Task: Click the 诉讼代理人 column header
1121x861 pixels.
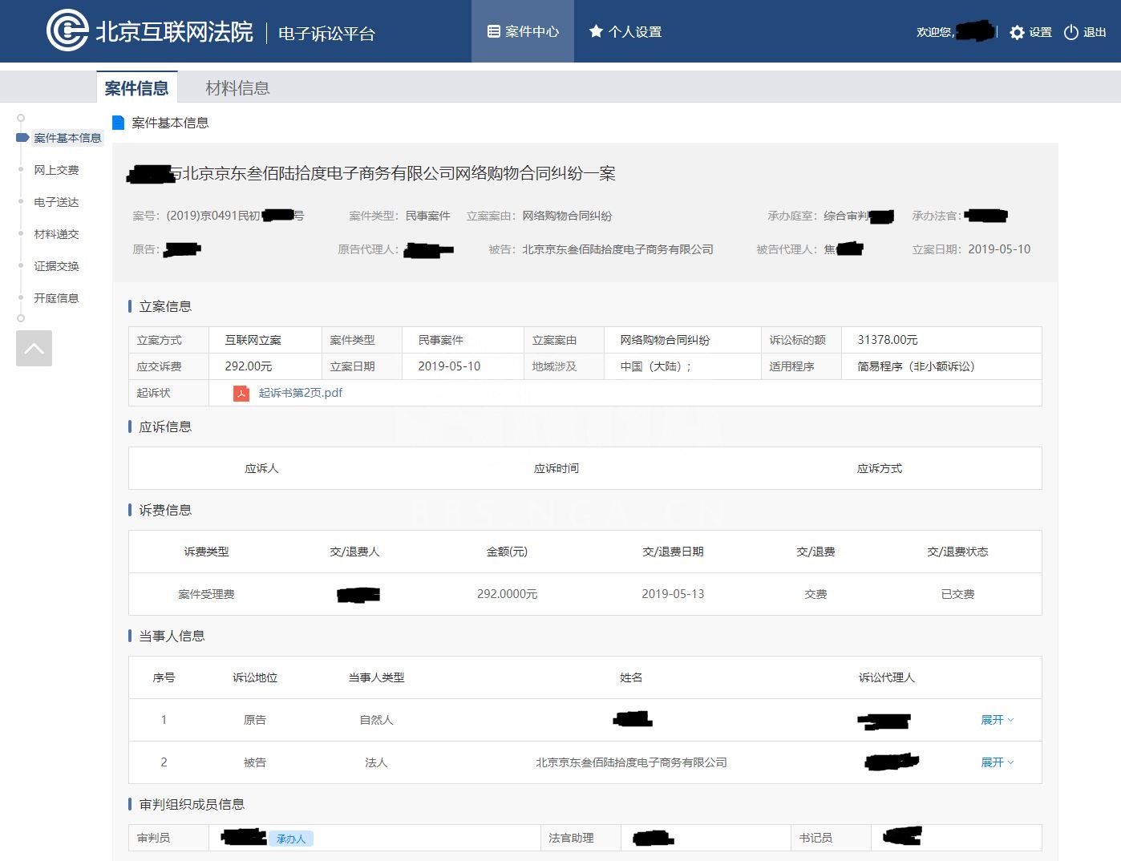Action: 887,677
